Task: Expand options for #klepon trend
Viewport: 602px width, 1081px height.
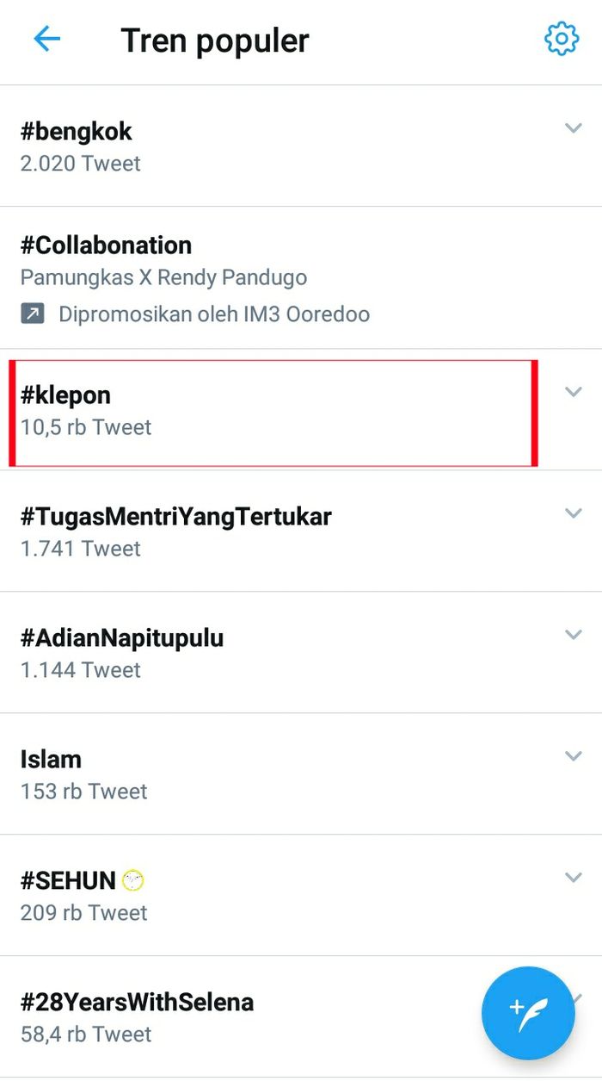Action: pos(574,391)
